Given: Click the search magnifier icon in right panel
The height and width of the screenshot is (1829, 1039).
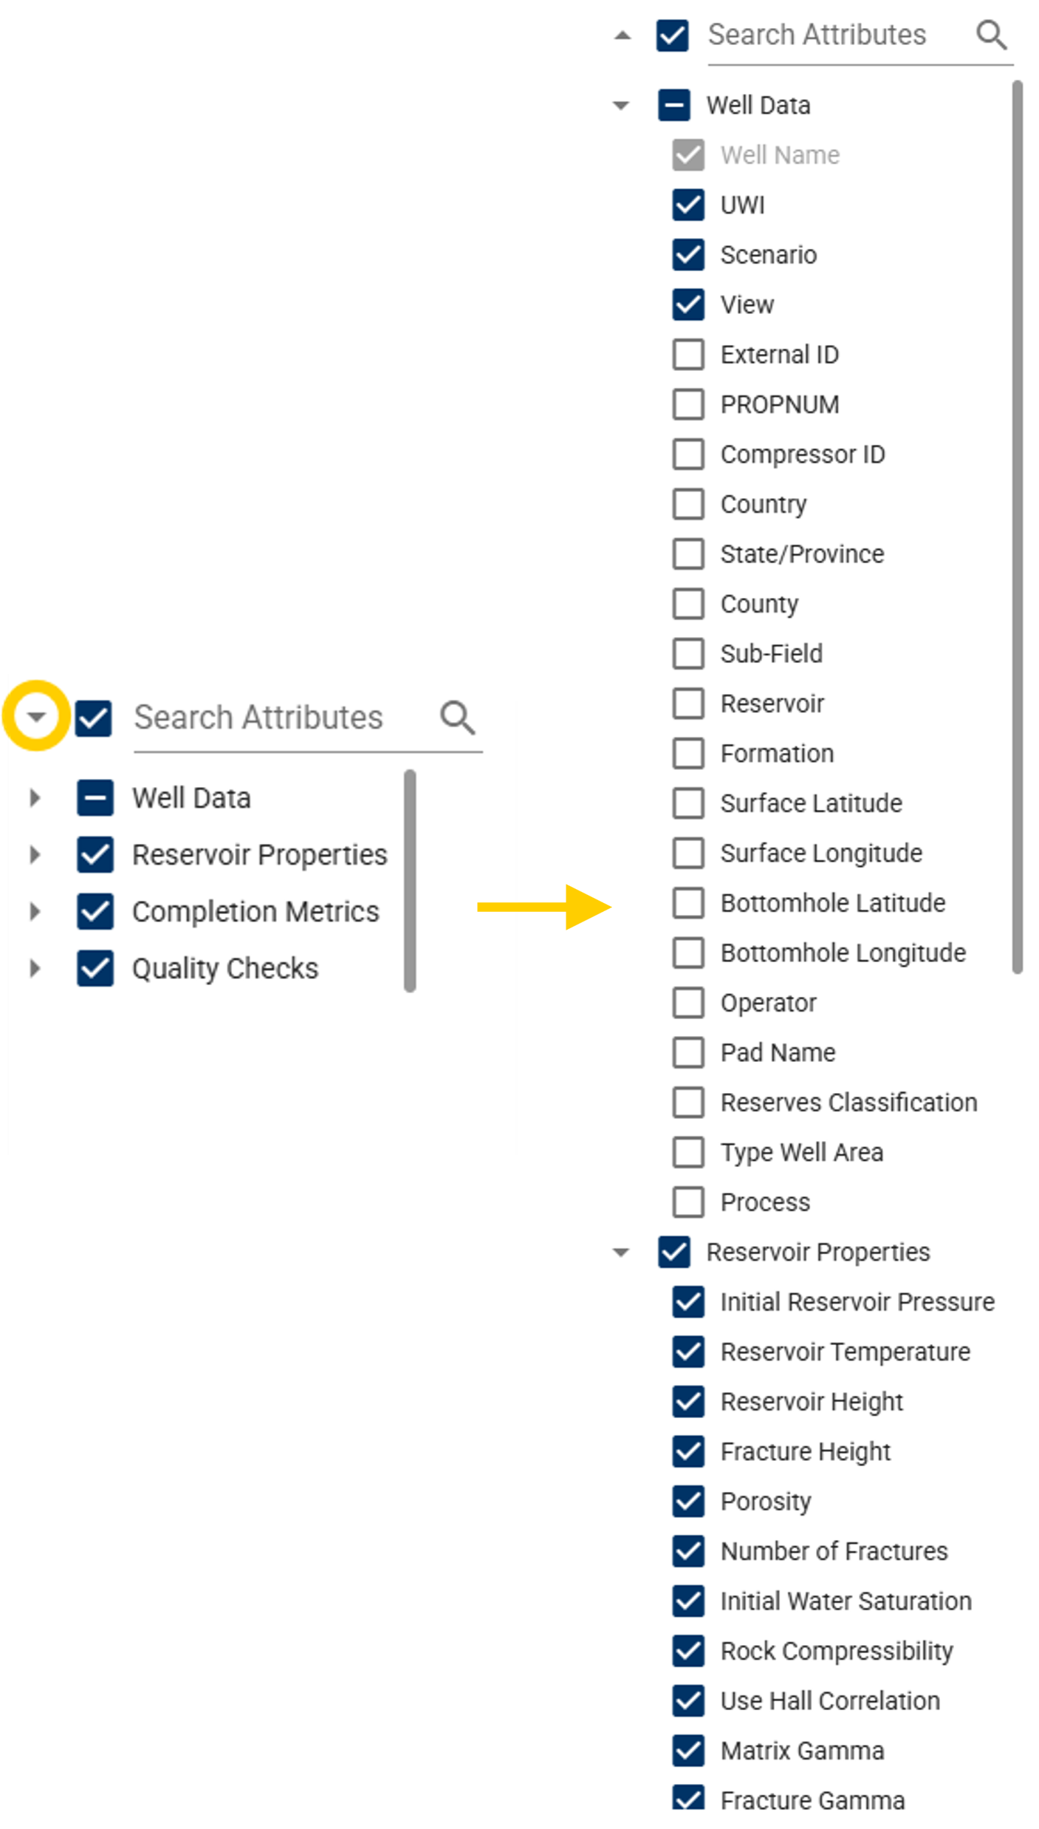Looking at the screenshot, I should coord(990,35).
